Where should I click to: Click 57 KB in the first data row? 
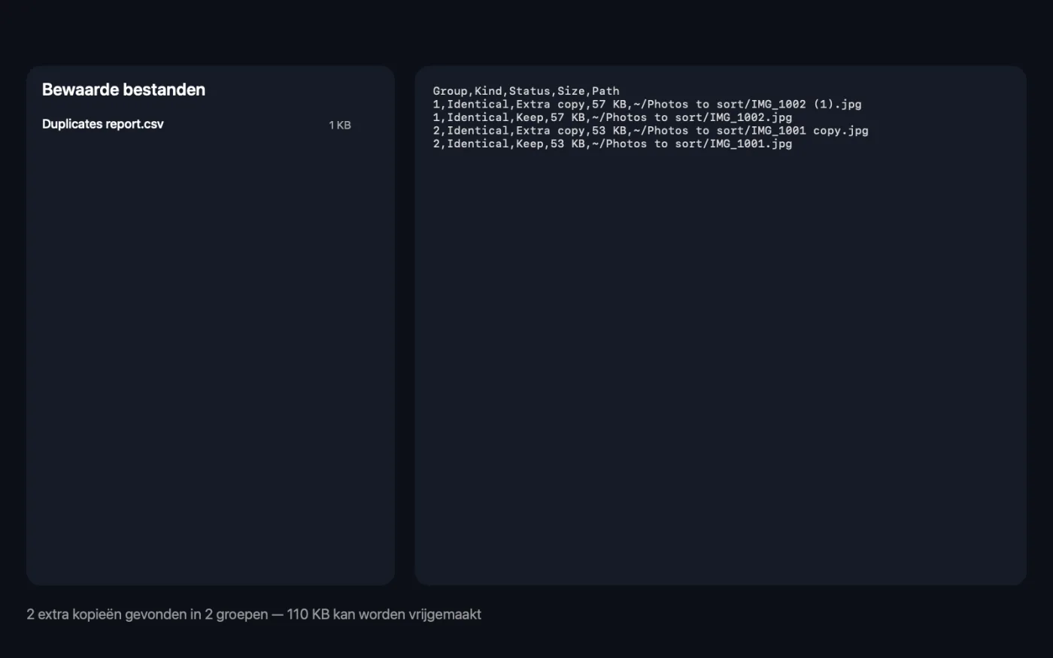click(609, 105)
